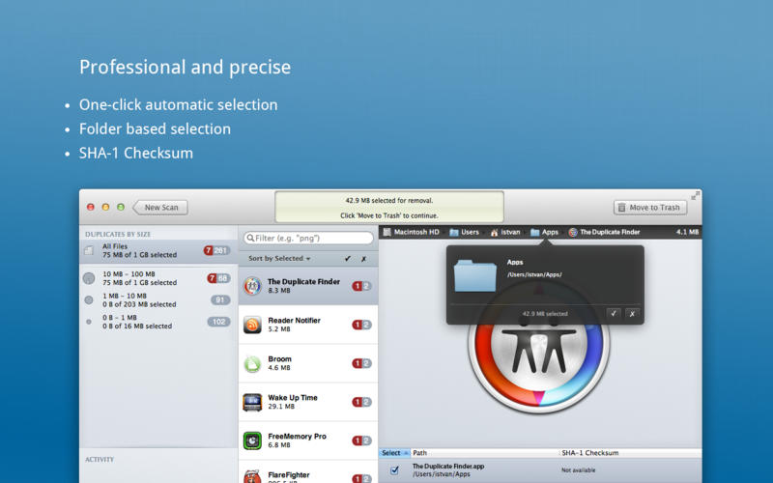Click the trash can icon in toolbar
Viewport: 773px width, 483px height.
[x=621, y=208]
